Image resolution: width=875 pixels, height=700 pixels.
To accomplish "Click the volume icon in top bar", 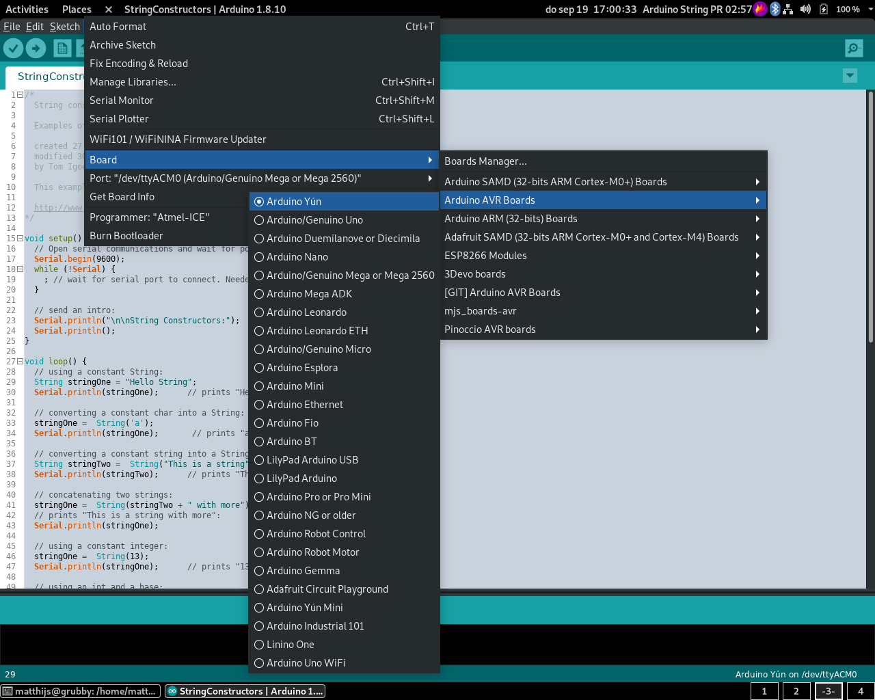I will pos(805,9).
